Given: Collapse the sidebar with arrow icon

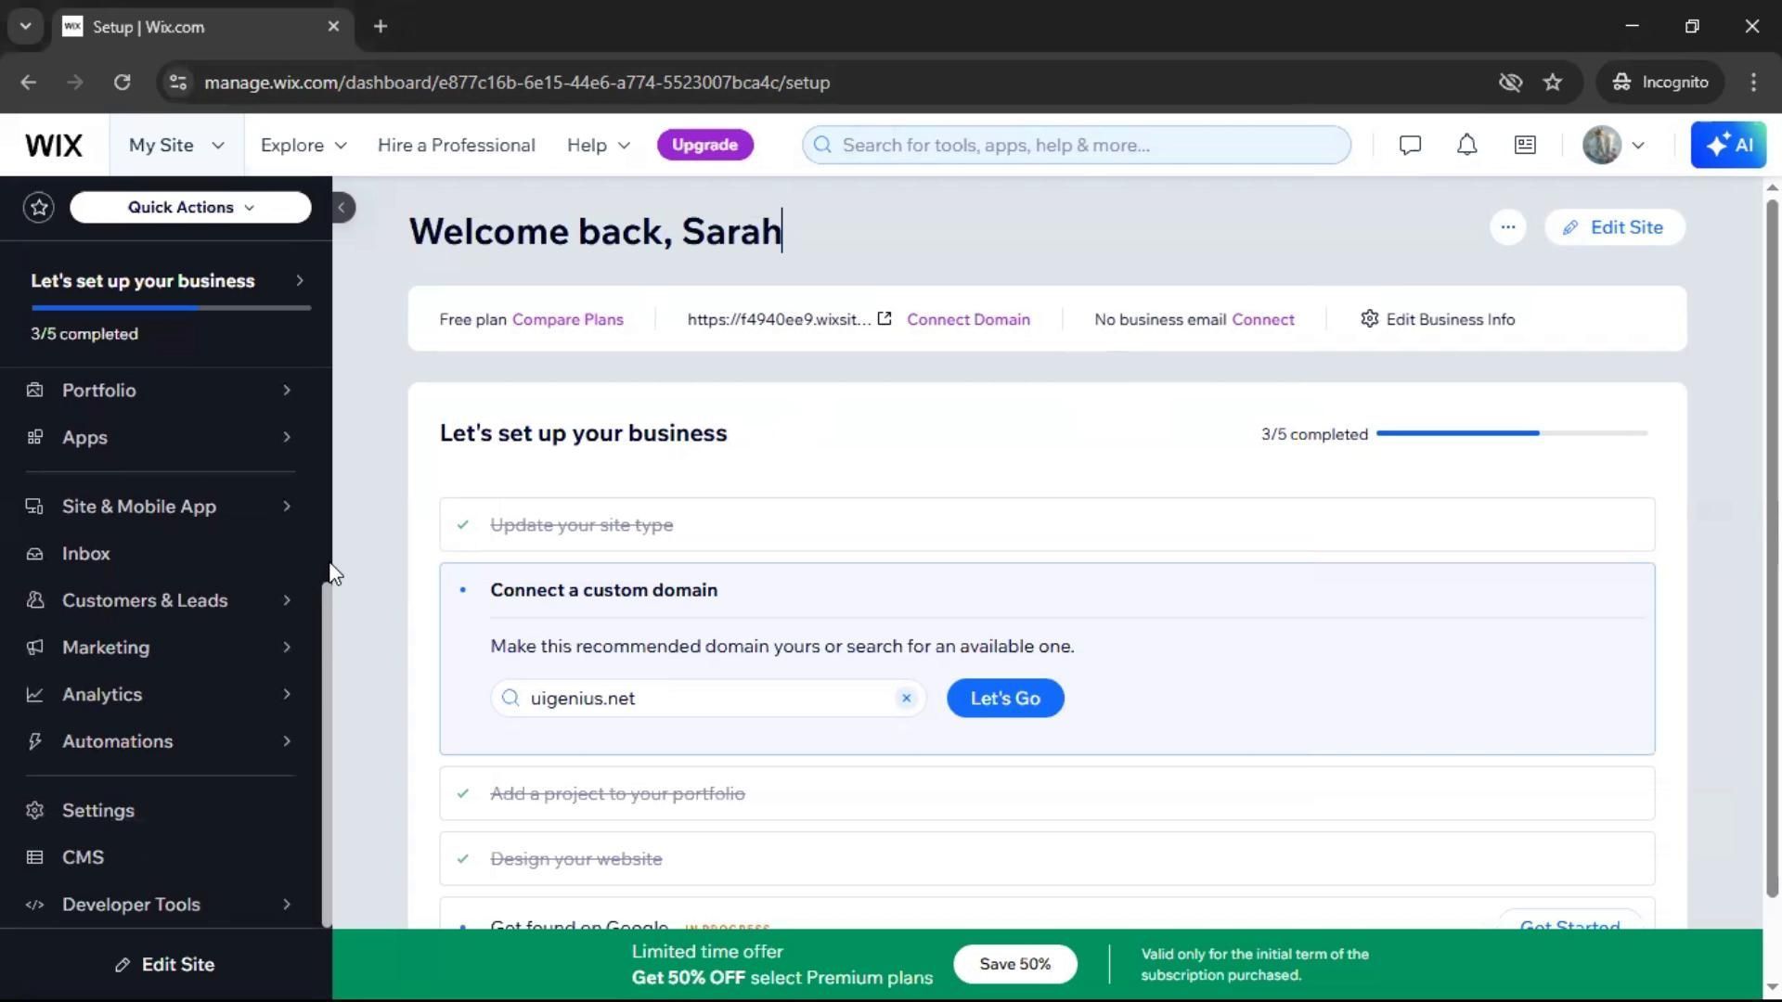Looking at the screenshot, I should coord(342,207).
